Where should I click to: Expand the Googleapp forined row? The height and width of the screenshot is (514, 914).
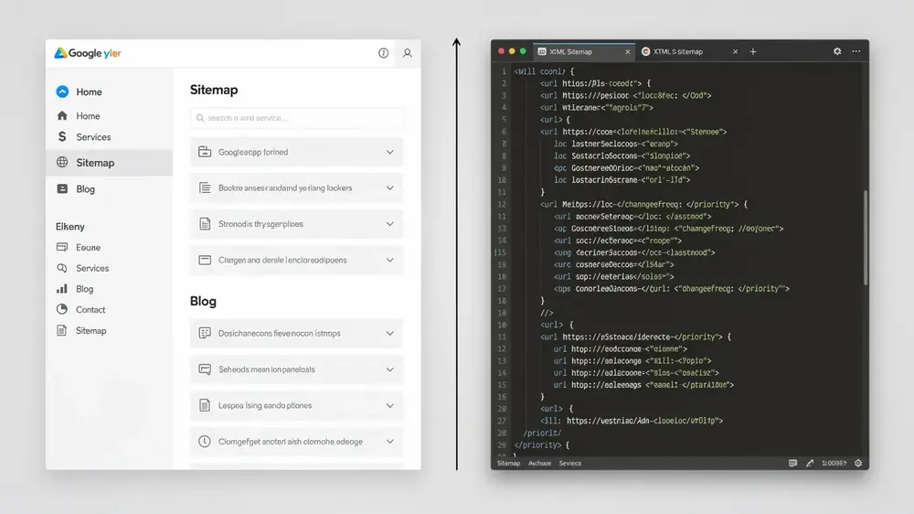click(x=296, y=152)
